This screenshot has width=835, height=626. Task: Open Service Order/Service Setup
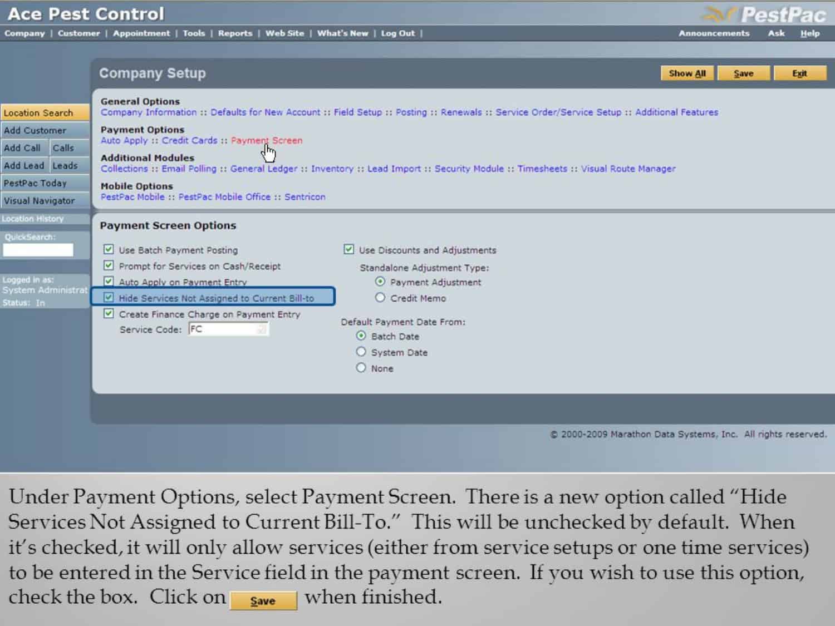(x=558, y=112)
